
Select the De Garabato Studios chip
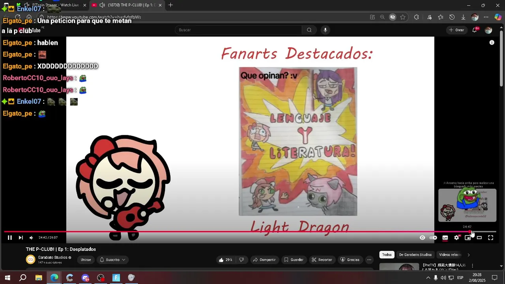415,254
